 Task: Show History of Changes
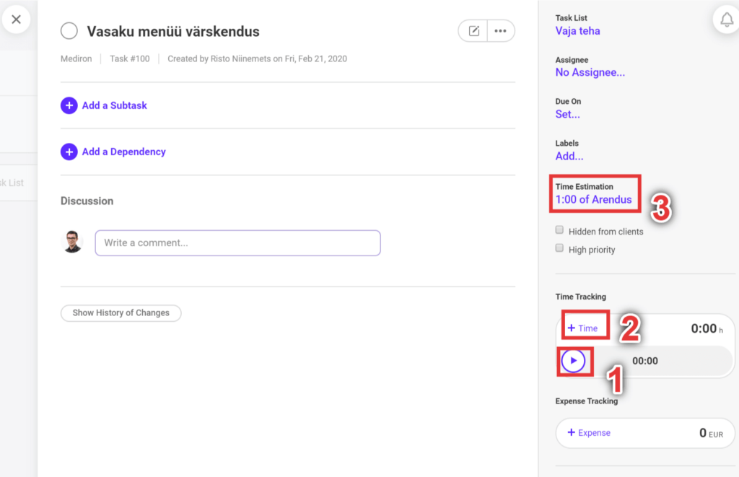(x=121, y=313)
